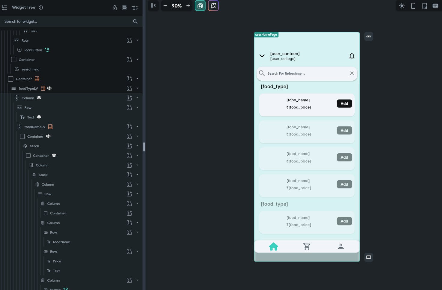
Task: Click the [user_canteen] title text
Action: 285,54
